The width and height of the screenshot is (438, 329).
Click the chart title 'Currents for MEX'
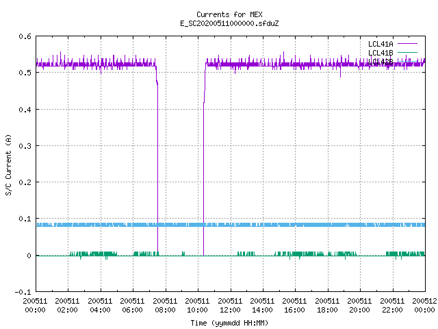click(229, 14)
